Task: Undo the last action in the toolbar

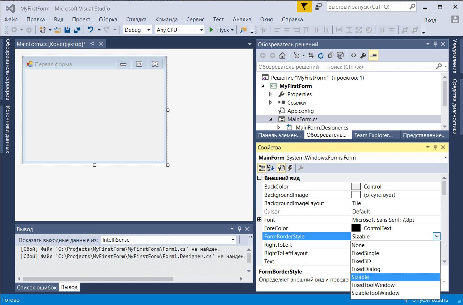Action: (91, 30)
